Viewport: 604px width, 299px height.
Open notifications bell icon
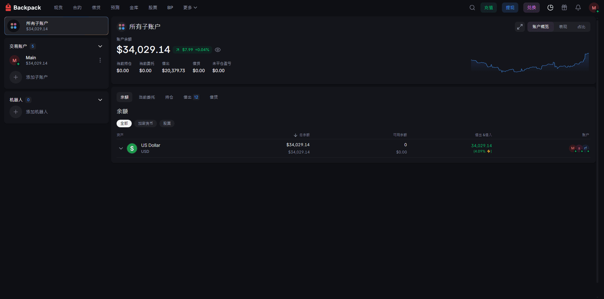tap(578, 8)
